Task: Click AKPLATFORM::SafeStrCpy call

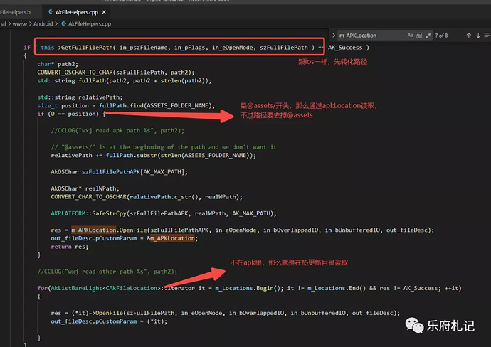Action: pyautogui.click(x=164, y=213)
